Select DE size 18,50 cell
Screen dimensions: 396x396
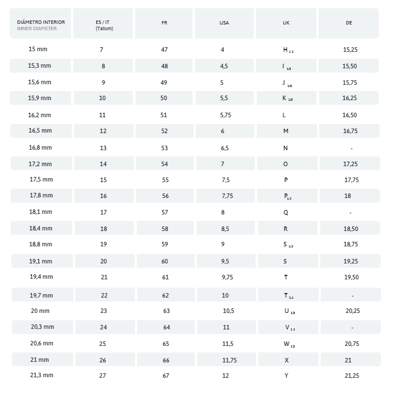coord(350,229)
